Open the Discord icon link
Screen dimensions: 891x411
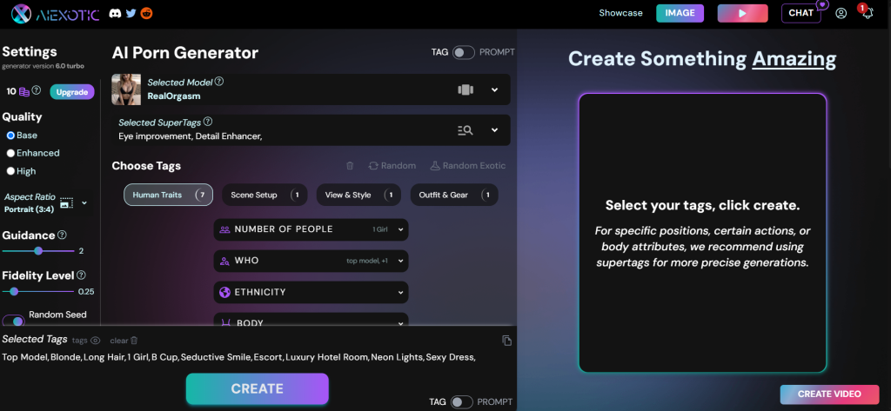point(115,12)
